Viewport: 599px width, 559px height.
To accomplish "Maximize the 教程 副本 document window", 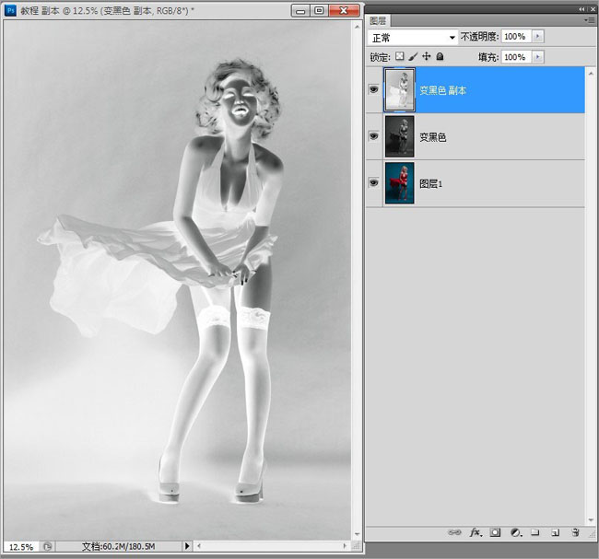I will point(320,11).
